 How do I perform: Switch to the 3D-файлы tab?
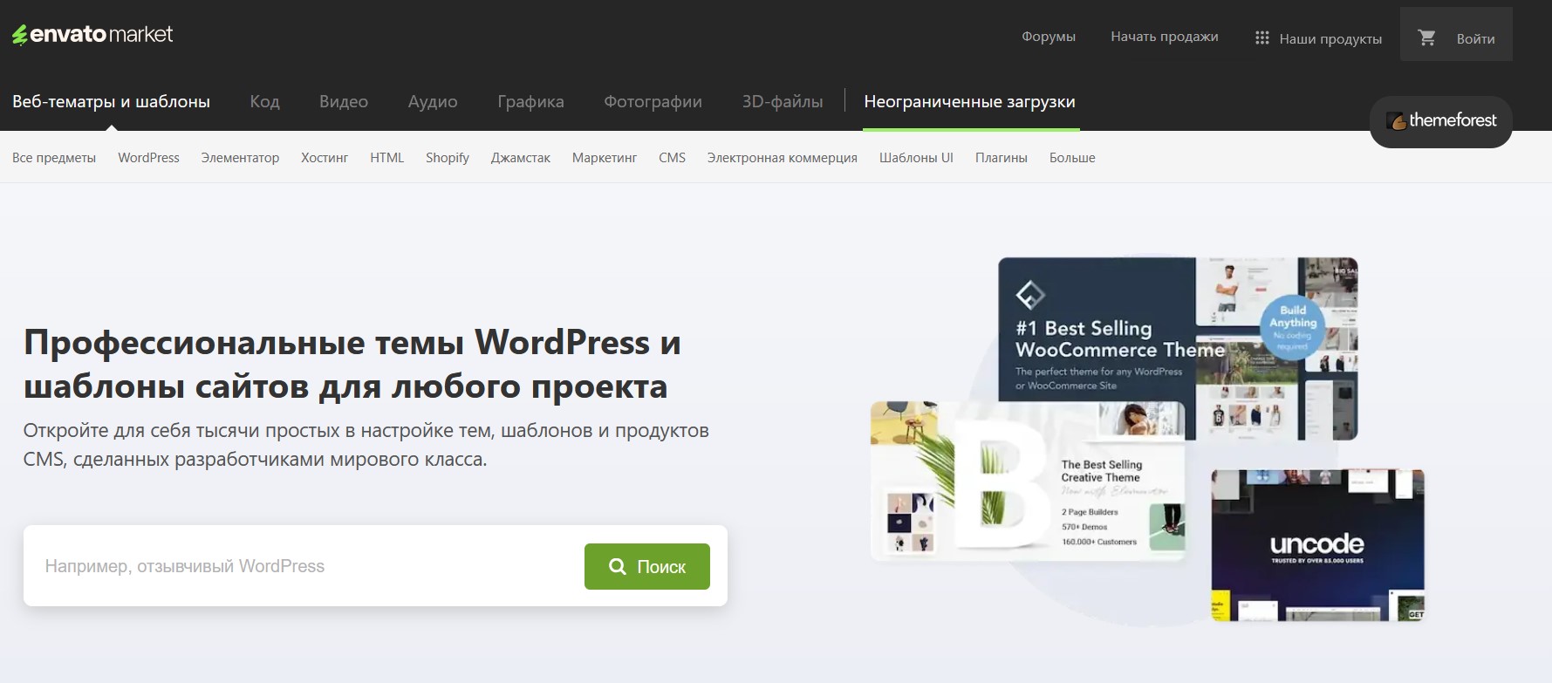click(783, 101)
